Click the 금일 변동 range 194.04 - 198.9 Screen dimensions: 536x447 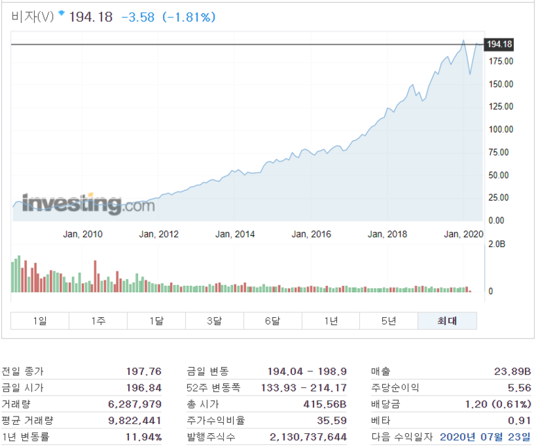[307, 371]
